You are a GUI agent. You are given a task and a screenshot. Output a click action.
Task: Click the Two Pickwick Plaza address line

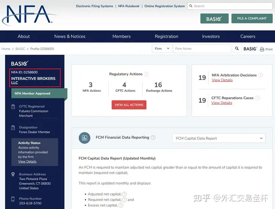click(x=33, y=179)
